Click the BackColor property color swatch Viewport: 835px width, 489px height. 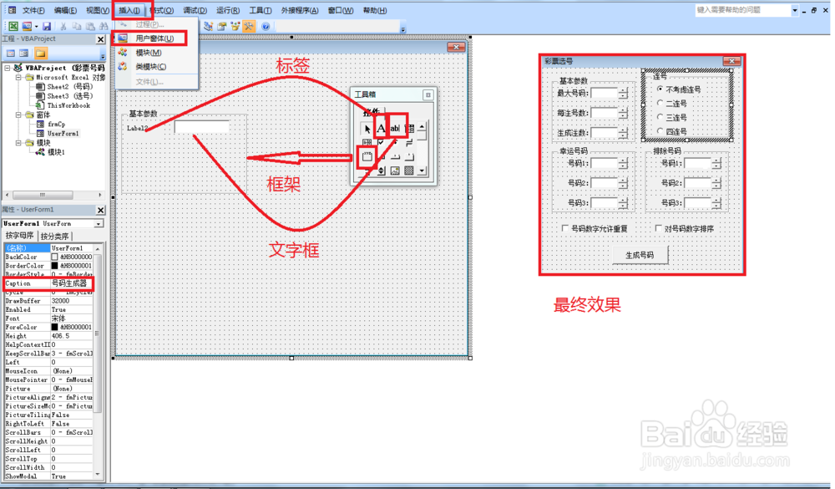pos(54,257)
